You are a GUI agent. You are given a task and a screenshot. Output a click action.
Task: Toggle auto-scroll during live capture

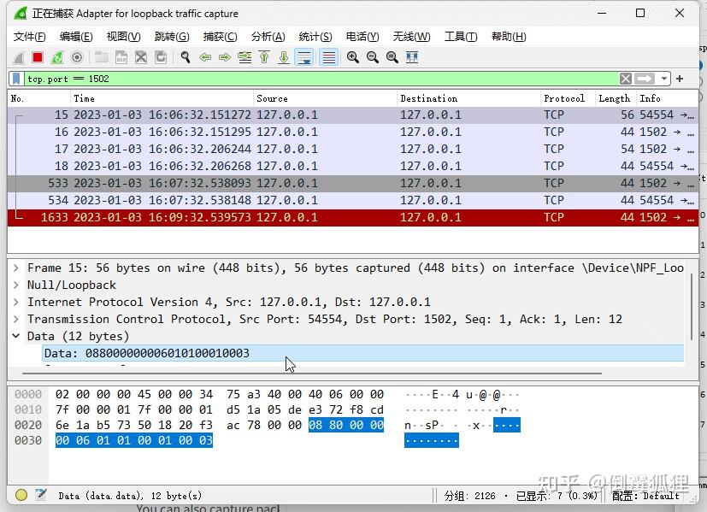[303, 57]
